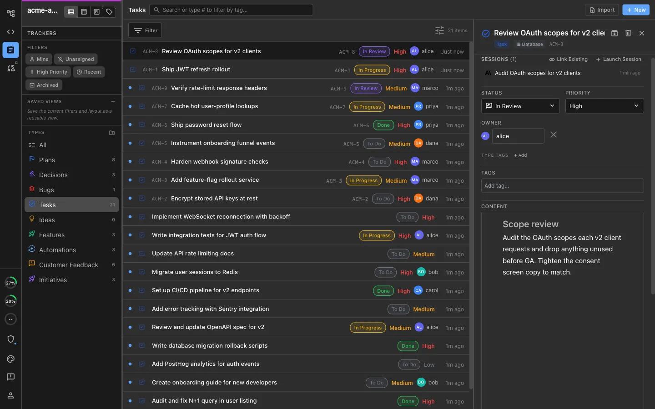
Task: Open the Status dropdown showing In Review
Action: tap(520, 106)
